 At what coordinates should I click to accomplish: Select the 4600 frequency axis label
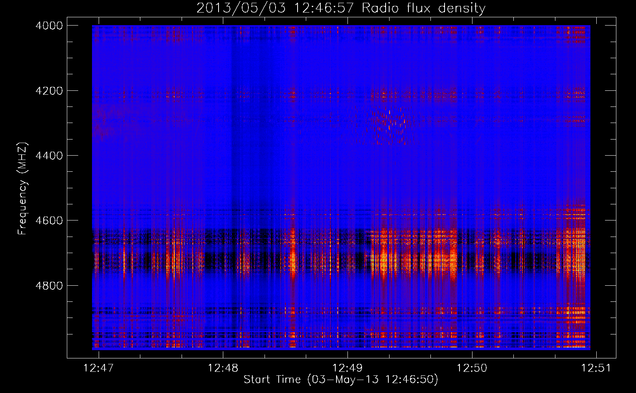[x=49, y=220]
